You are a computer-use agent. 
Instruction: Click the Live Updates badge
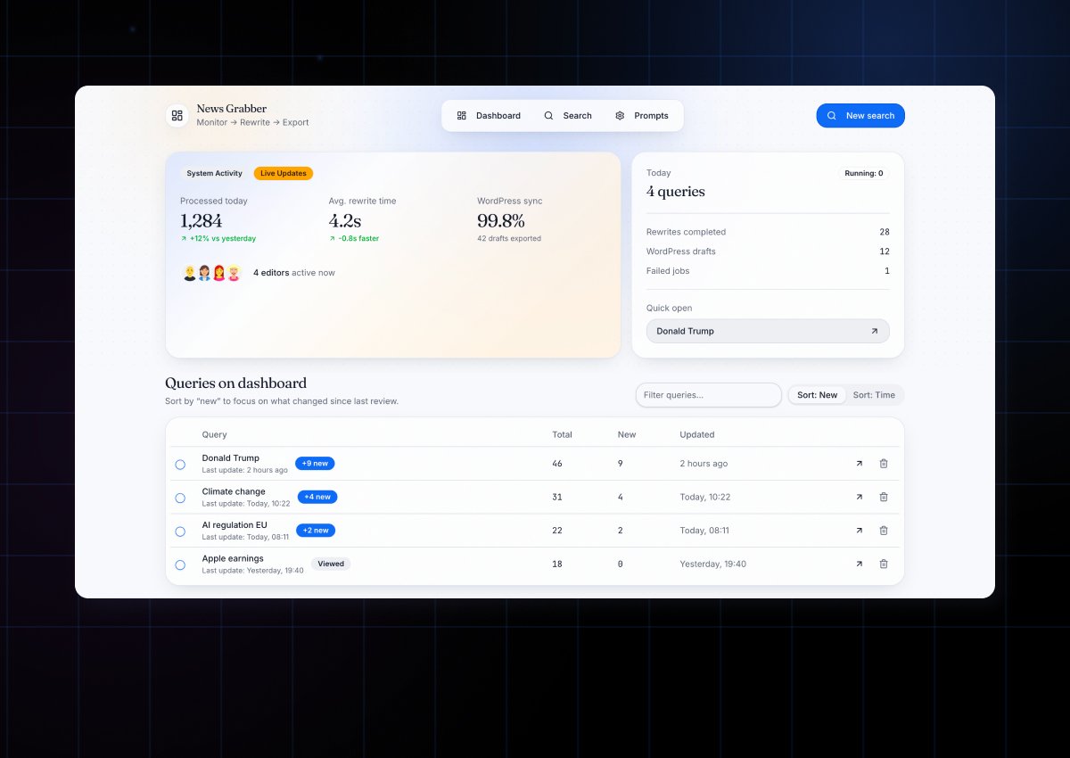[284, 173]
